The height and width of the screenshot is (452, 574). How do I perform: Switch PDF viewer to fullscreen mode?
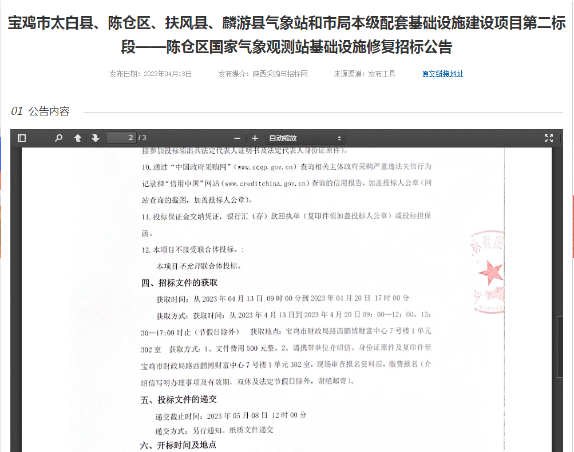548,138
